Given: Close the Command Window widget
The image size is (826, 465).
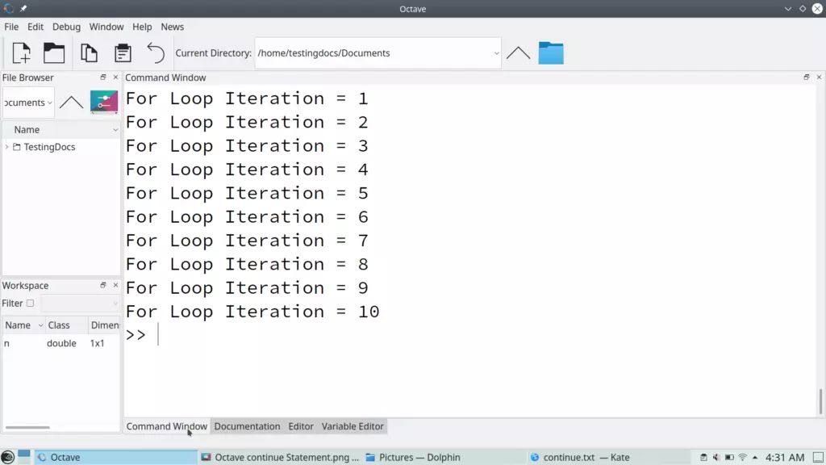Looking at the screenshot, I should pyautogui.click(x=820, y=77).
